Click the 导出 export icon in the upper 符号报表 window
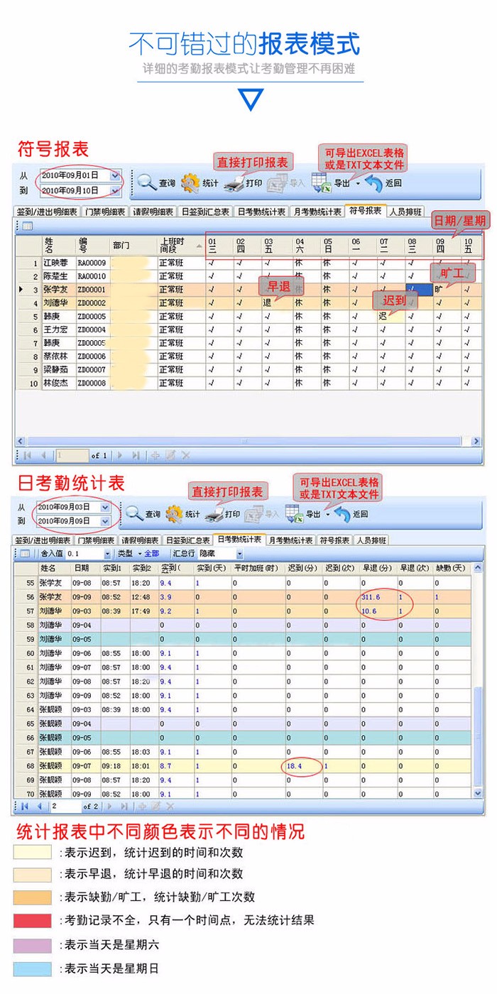Screen dimensions: 497x994 pos(322,182)
